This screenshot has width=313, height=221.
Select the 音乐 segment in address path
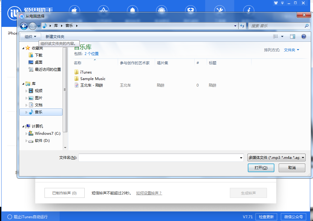69,26
